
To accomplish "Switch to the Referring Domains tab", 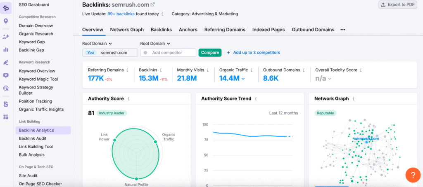I will tap(225, 30).
